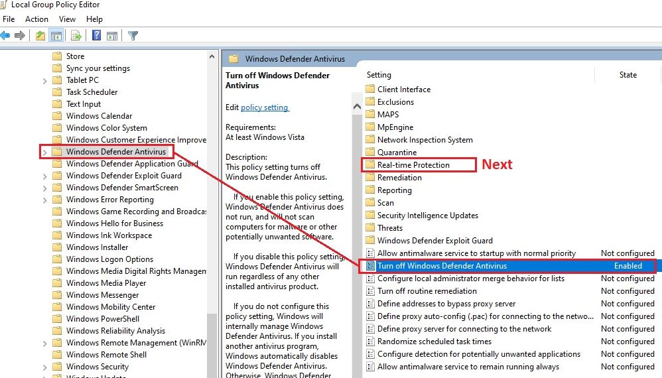Expand the Tablet PC tree node
662x378 pixels.
tap(44, 81)
